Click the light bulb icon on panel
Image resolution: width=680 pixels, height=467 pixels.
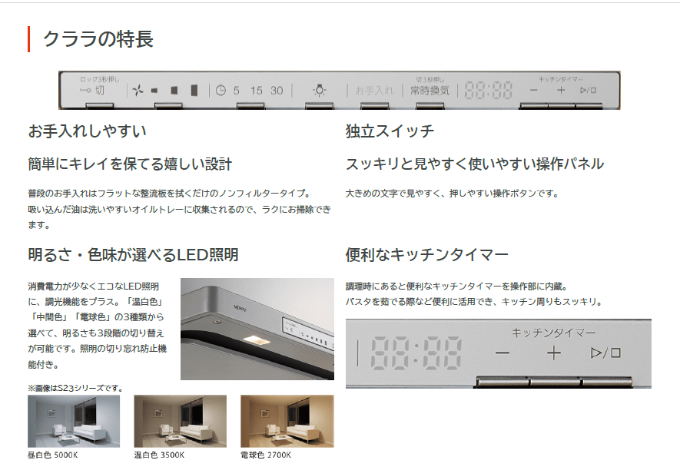(320, 90)
